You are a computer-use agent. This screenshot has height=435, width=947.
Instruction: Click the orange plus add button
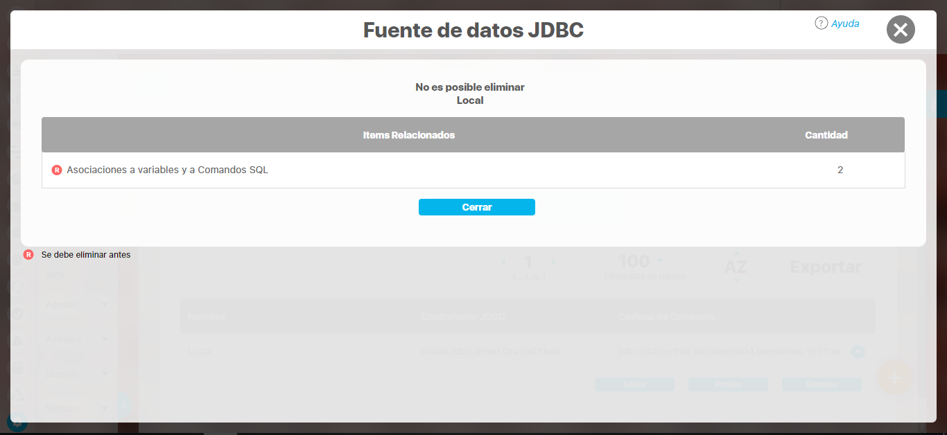[x=894, y=378]
